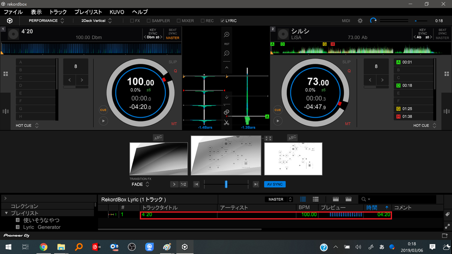Click the tag icon right of the track list
The width and height of the screenshot is (452, 254).
pos(447,214)
